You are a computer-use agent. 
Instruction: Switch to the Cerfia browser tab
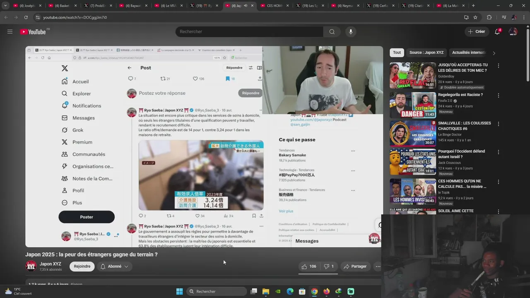coord(381,6)
